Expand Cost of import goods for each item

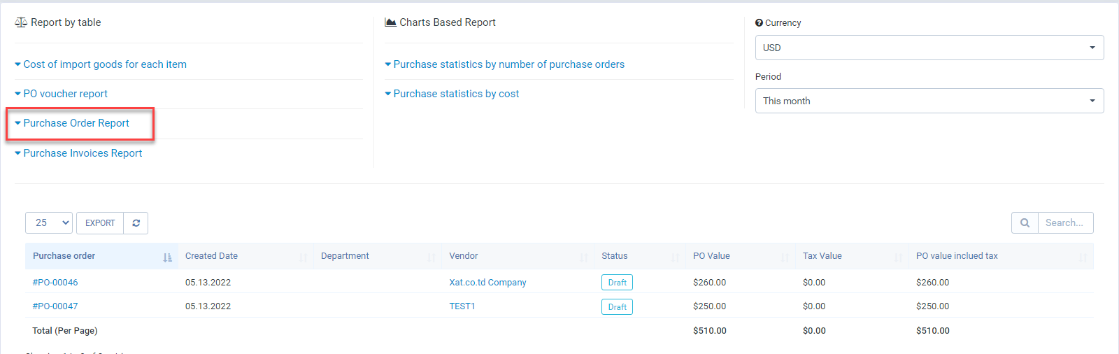104,64
